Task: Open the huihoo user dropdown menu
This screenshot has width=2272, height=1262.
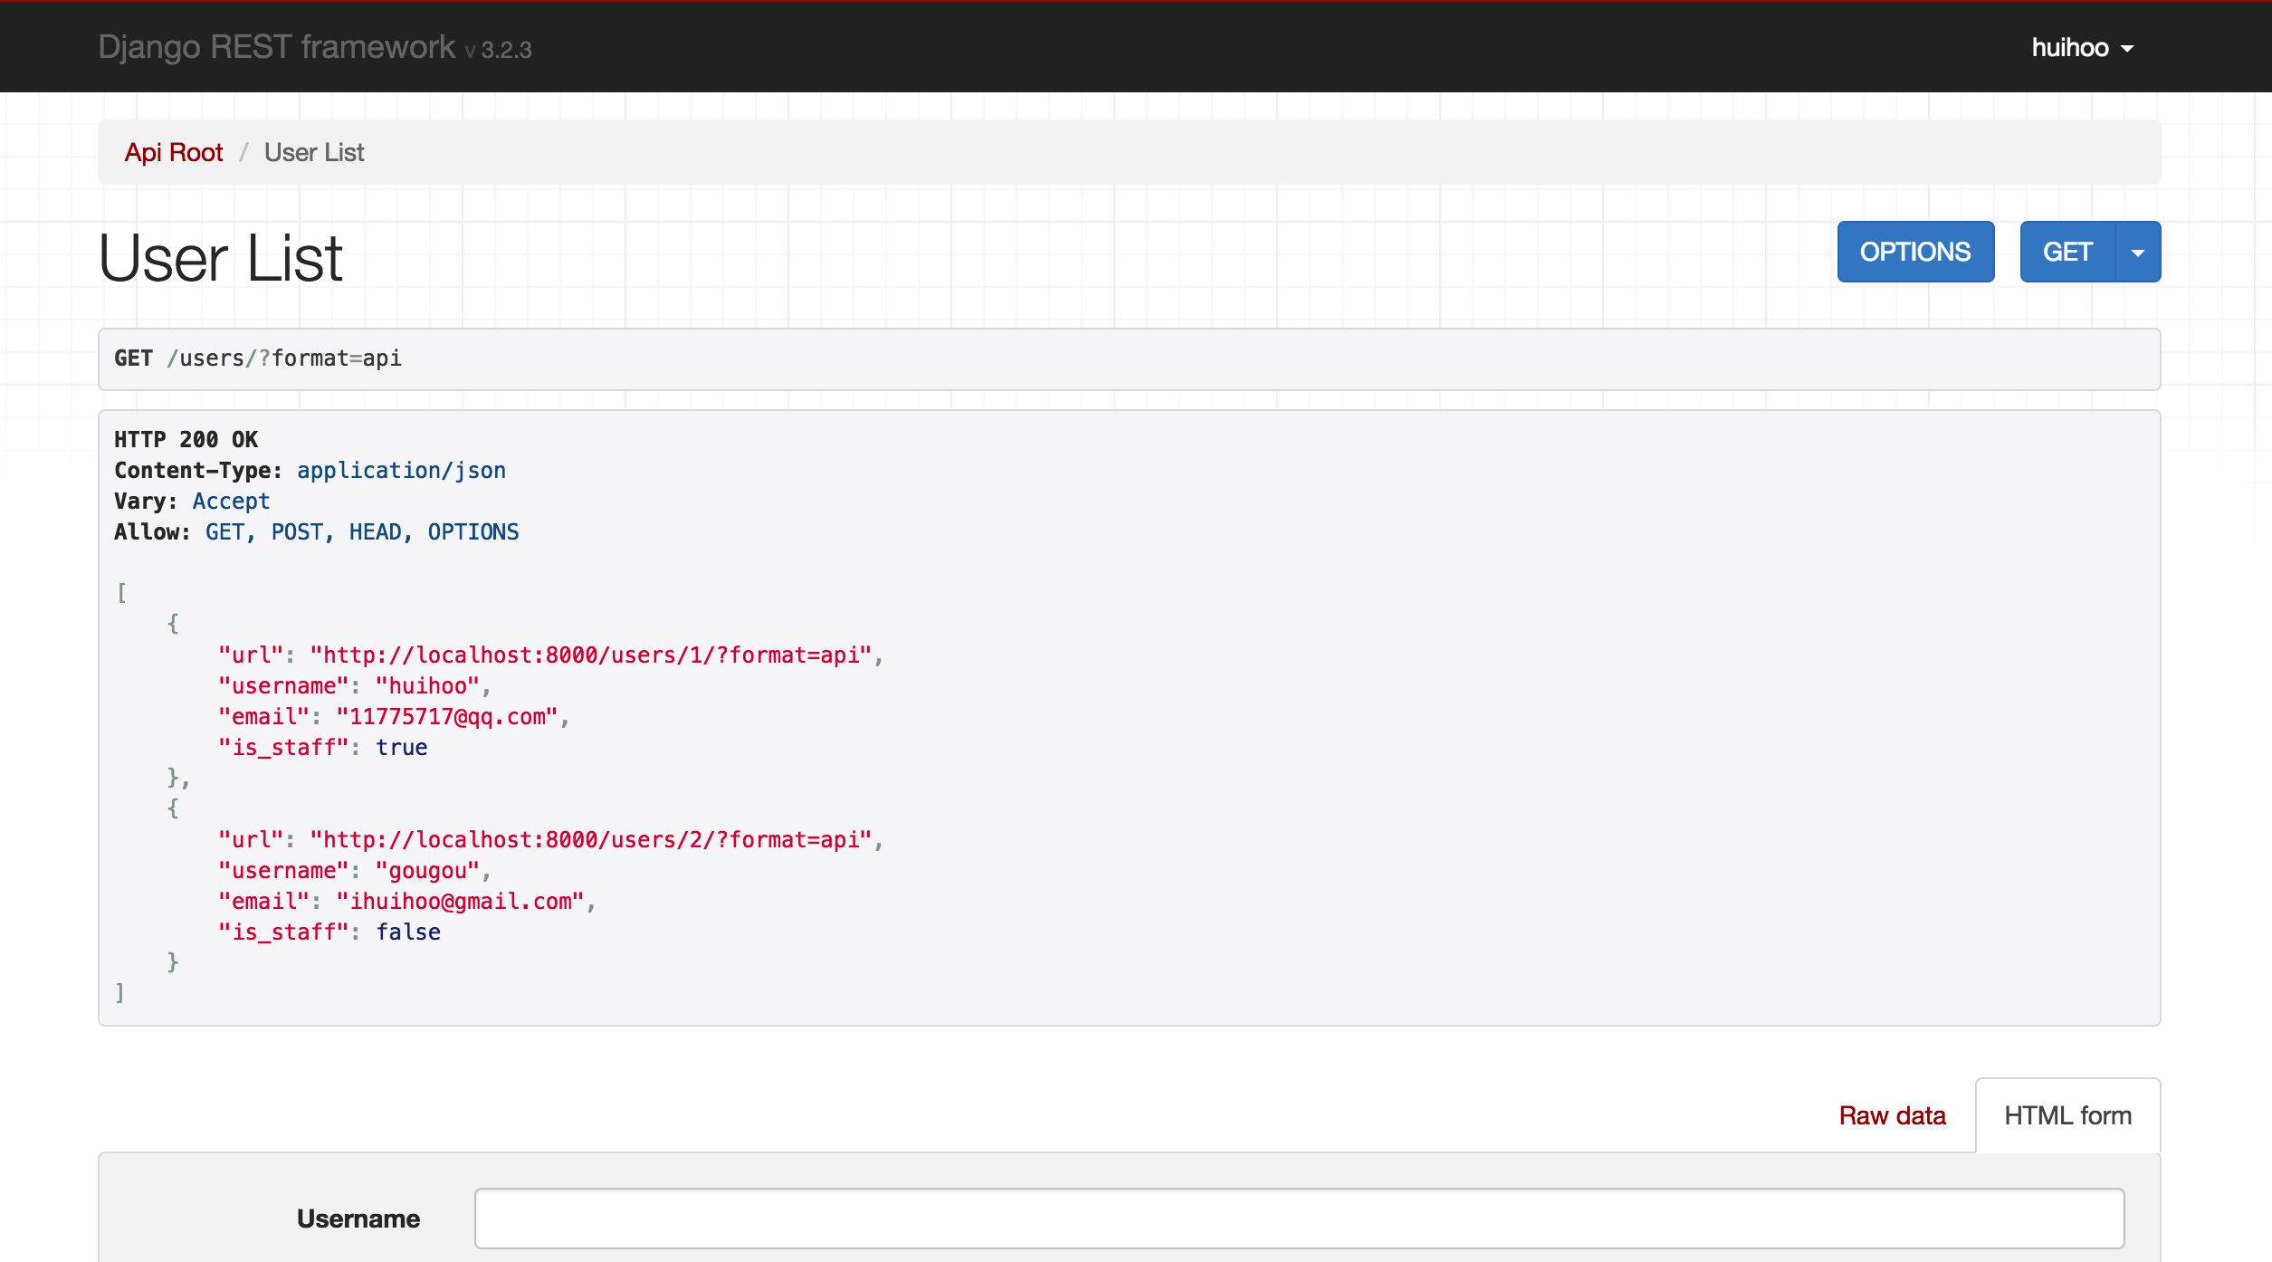Action: [2081, 48]
